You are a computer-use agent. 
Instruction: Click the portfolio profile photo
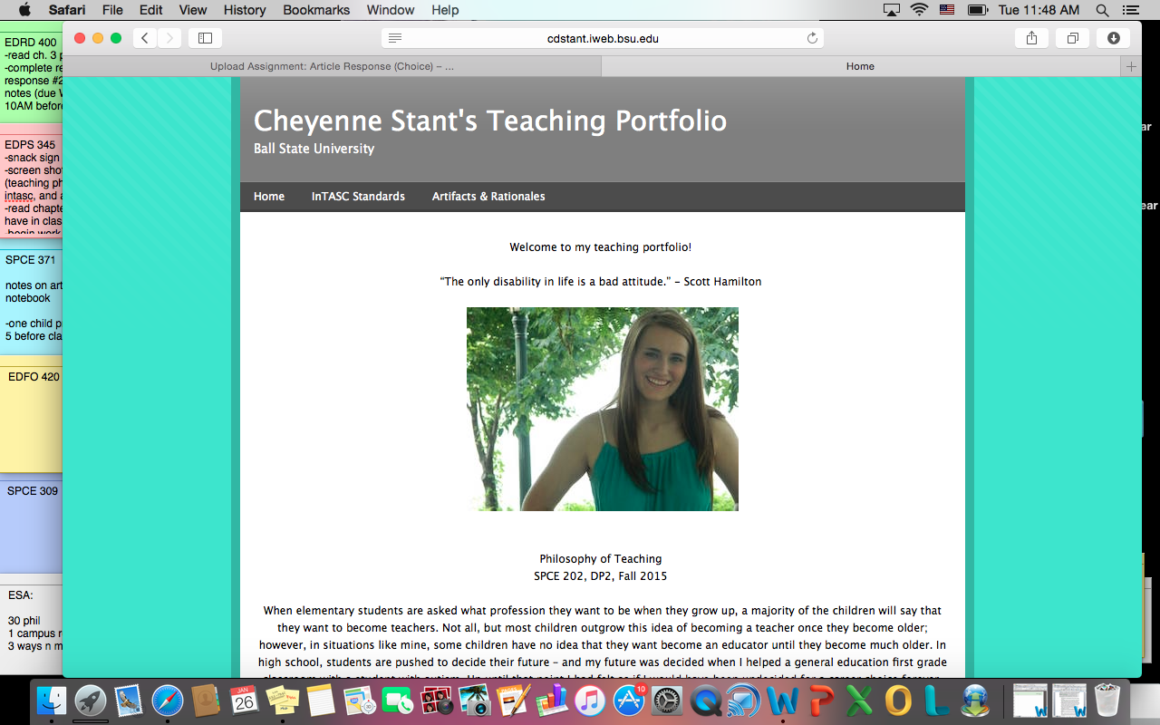tap(603, 409)
